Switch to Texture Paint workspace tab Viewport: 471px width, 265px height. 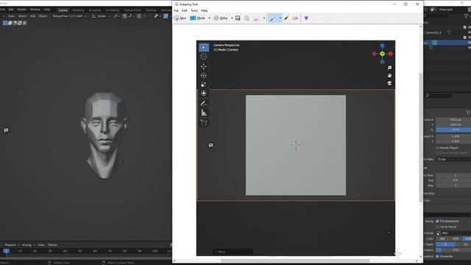[x=132, y=10]
